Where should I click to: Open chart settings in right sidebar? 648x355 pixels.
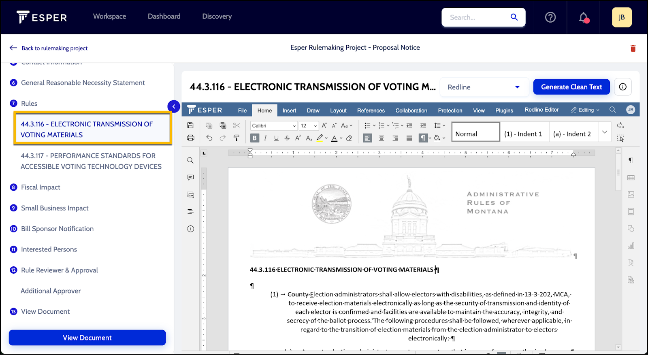631,246
